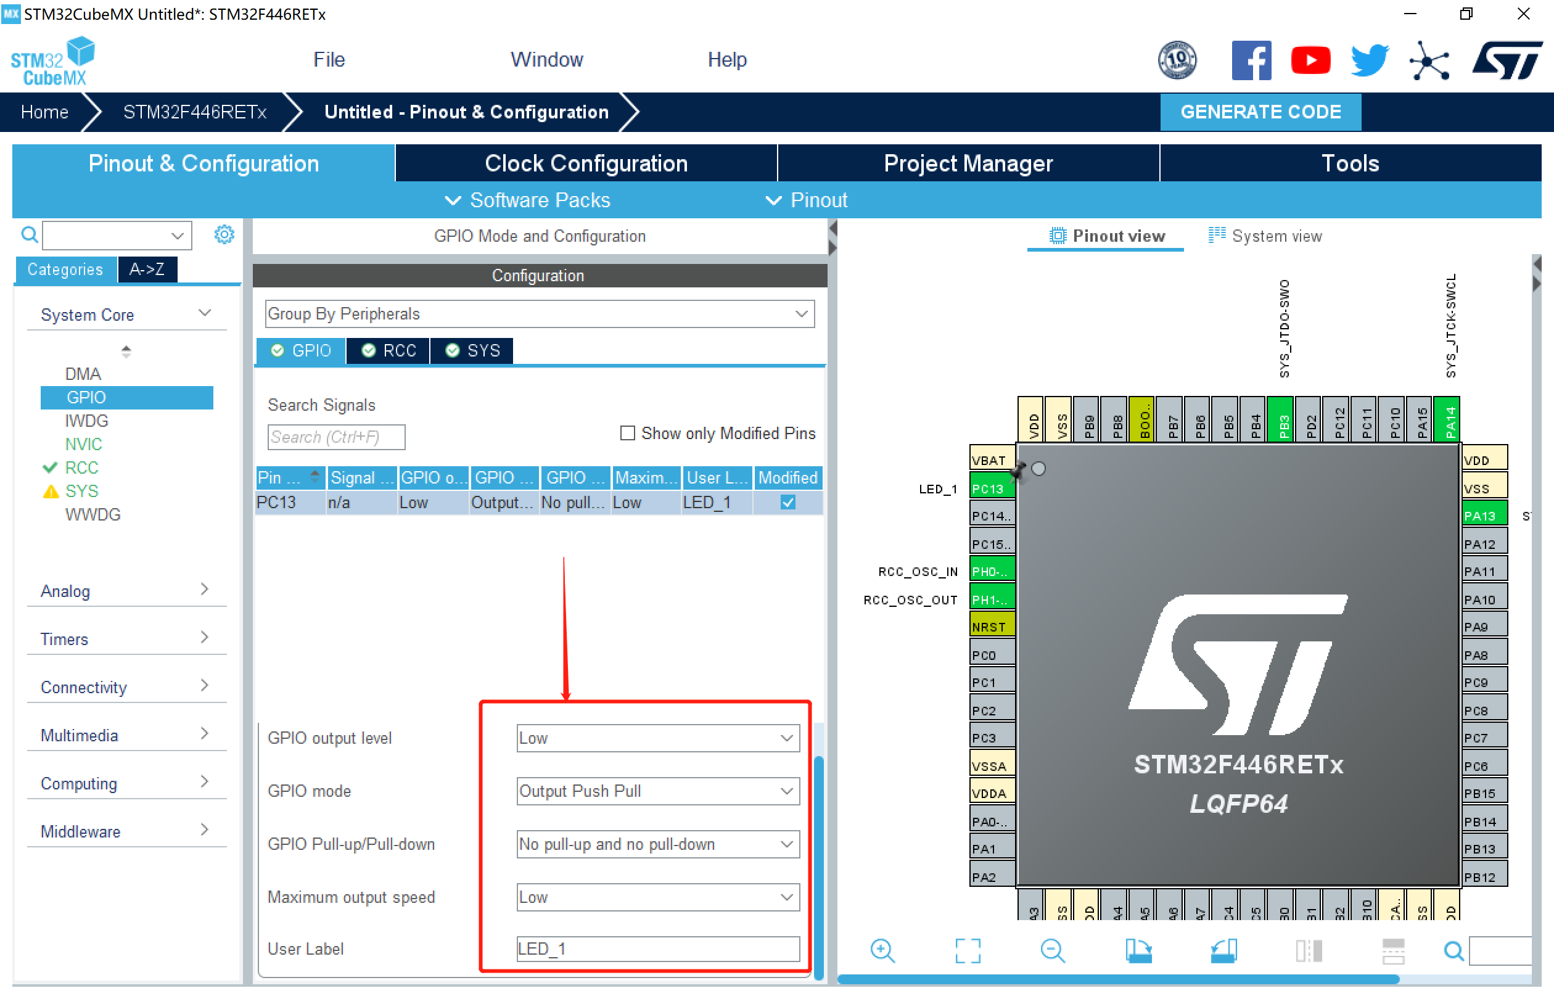
Task: Open the Facebook icon in header
Action: (x=1251, y=60)
